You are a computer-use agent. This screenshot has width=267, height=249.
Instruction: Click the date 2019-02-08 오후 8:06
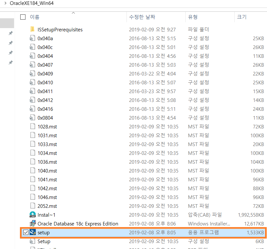coord(152,224)
